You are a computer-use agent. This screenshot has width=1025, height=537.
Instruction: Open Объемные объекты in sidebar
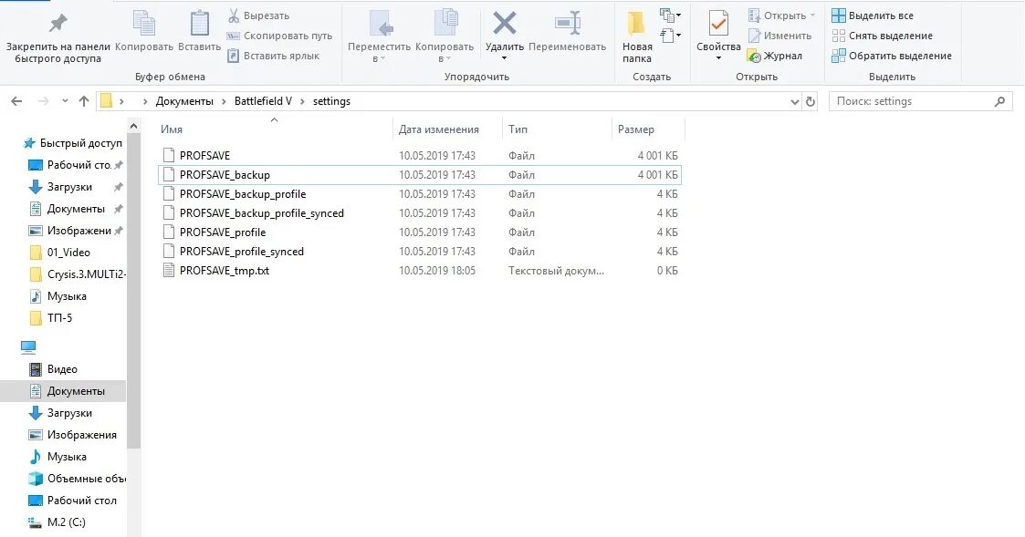[x=76, y=479]
